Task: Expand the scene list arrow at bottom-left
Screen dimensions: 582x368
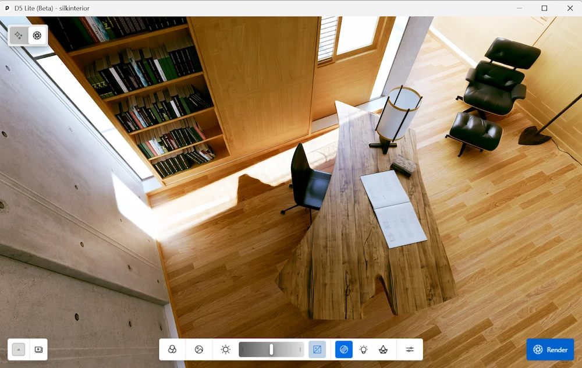Action: (19, 349)
